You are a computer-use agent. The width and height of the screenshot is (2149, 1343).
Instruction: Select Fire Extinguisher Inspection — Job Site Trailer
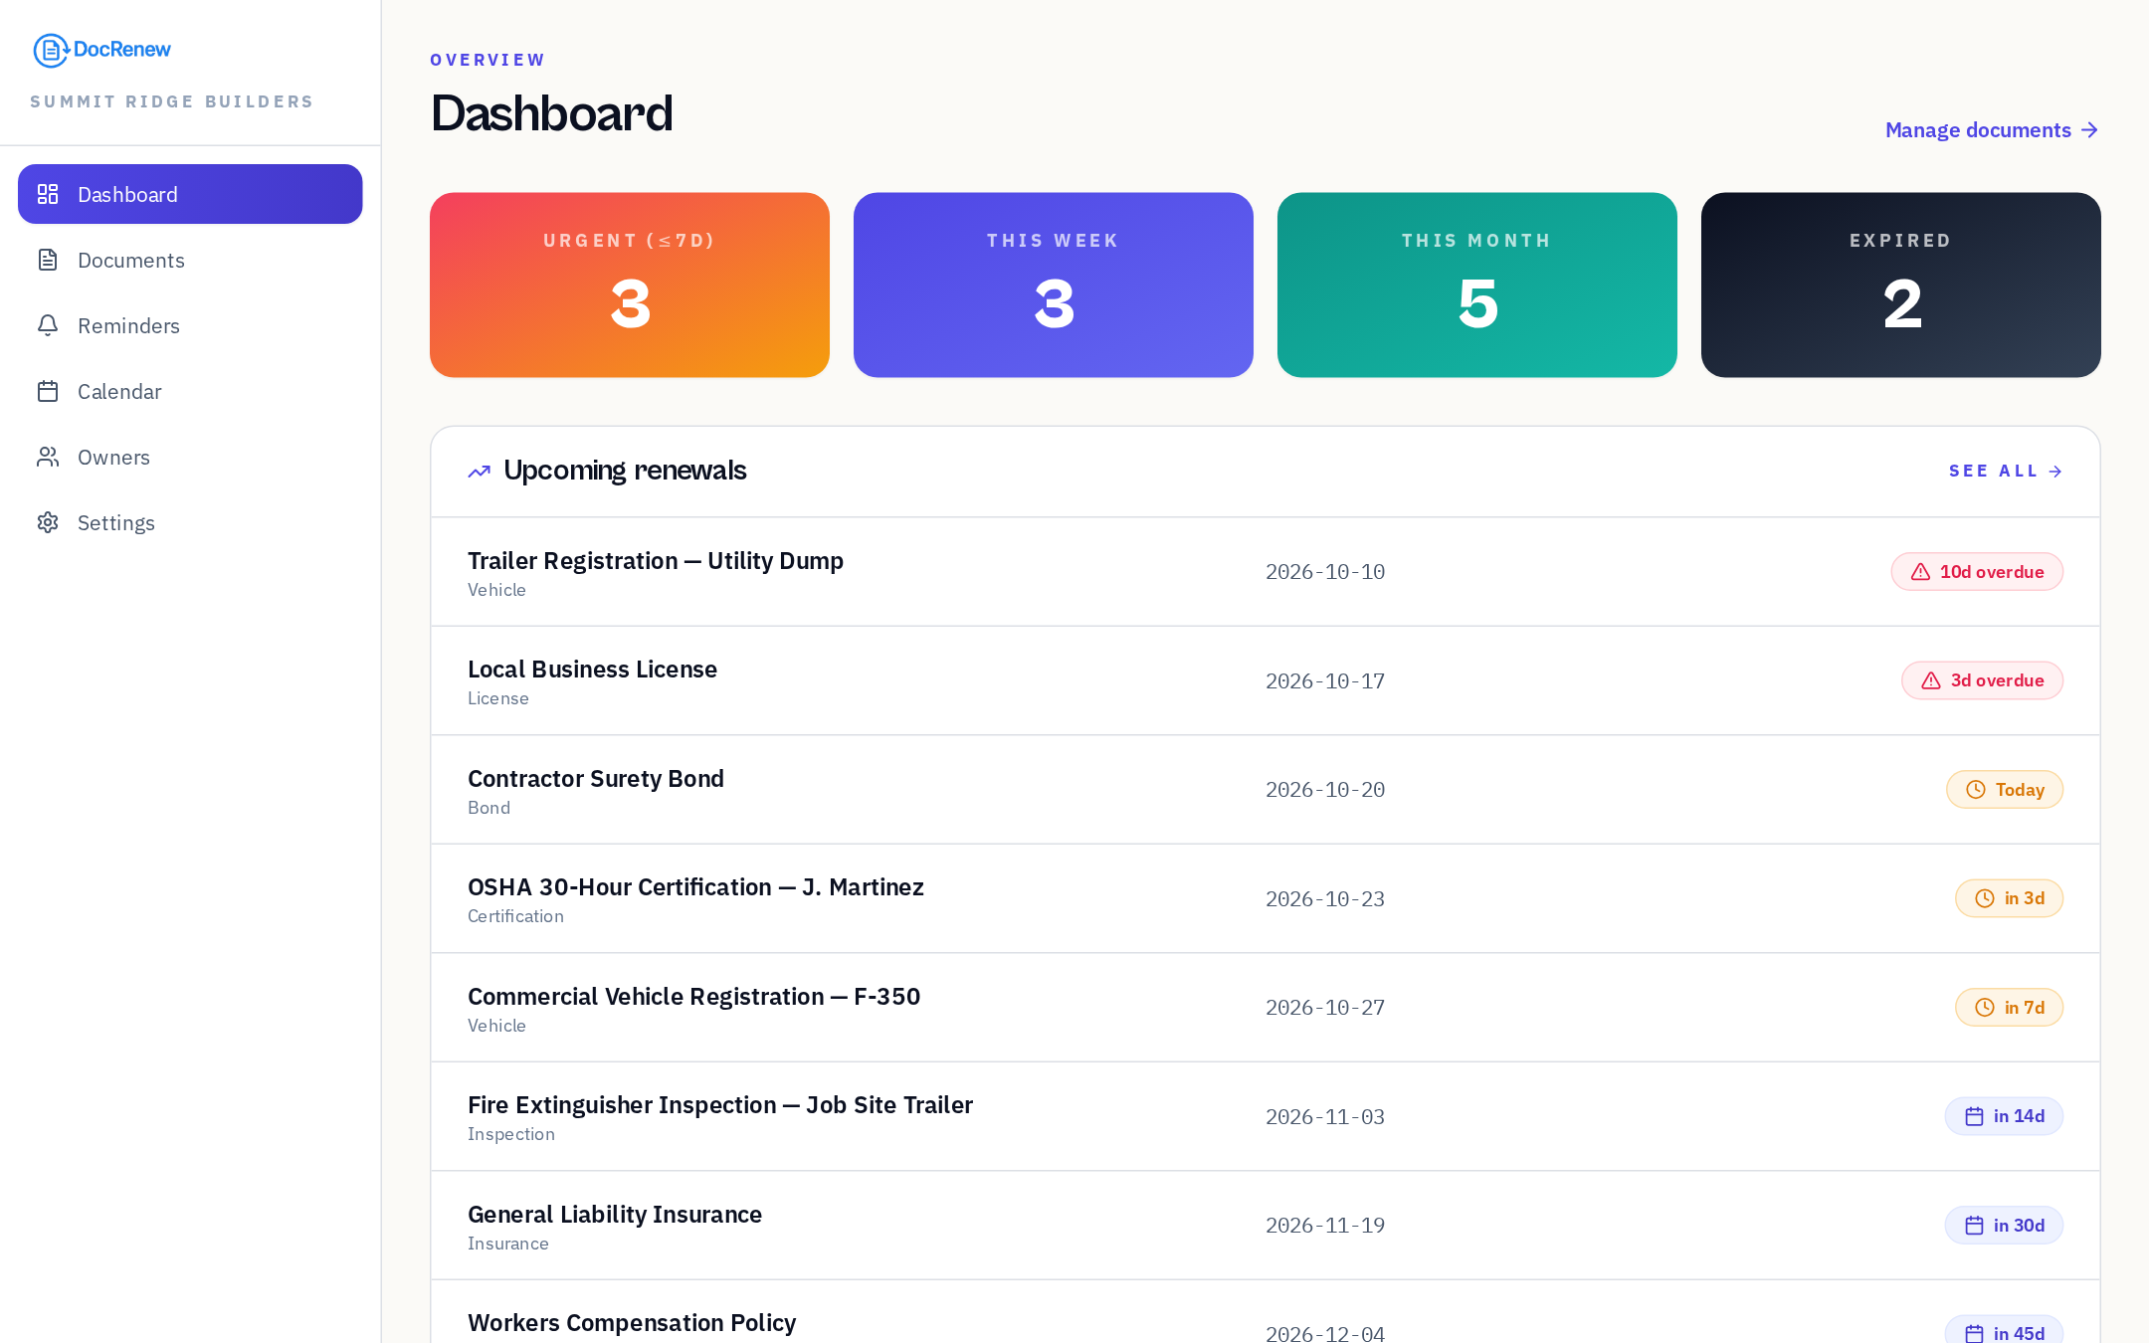pos(1265,1116)
